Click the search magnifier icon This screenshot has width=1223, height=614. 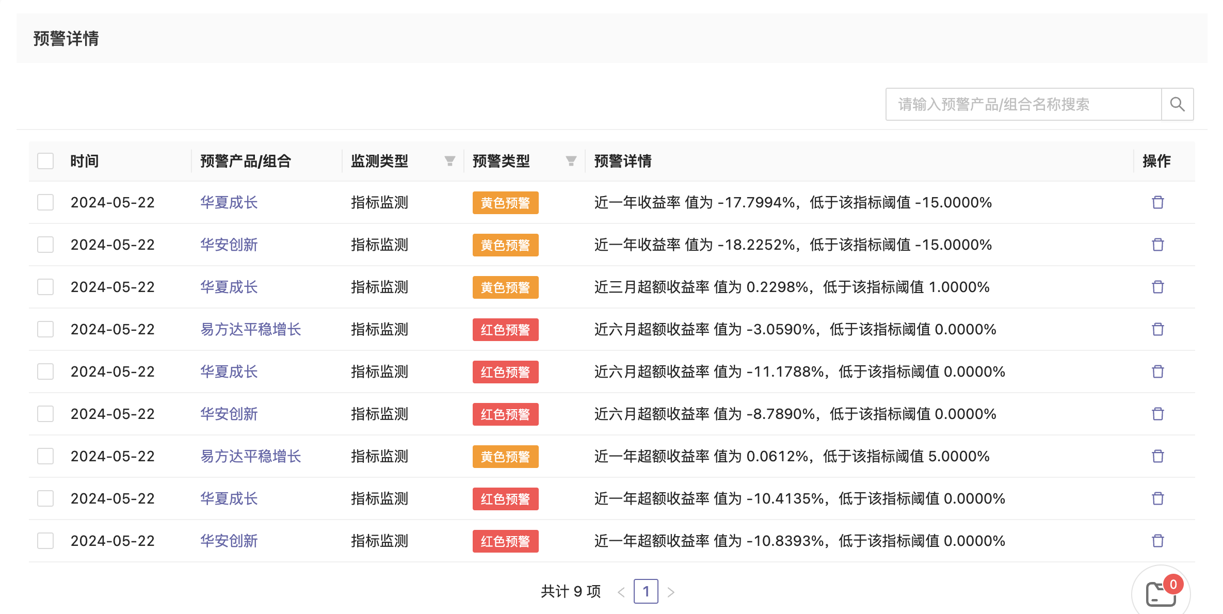pos(1177,104)
